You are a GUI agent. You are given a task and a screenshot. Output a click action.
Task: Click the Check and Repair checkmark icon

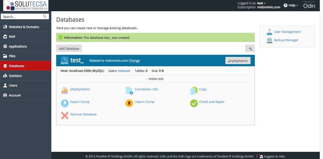tap(194, 103)
